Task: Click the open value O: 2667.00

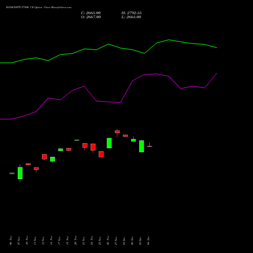Action: pos(91,17)
